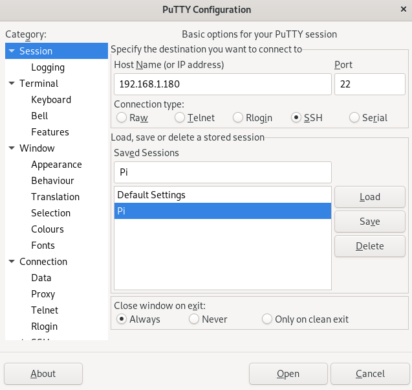This screenshot has height=390, width=412.
Task: Click the Host Name input field
Action: click(222, 84)
